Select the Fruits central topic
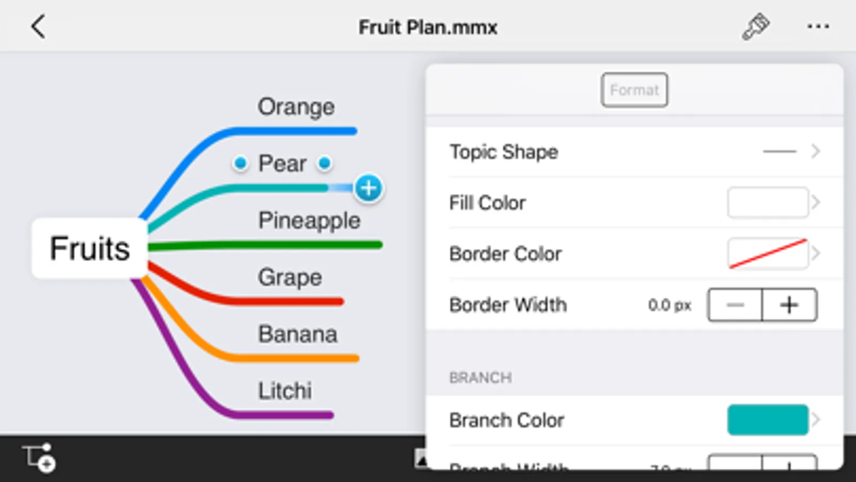856x482 pixels. click(x=89, y=248)
